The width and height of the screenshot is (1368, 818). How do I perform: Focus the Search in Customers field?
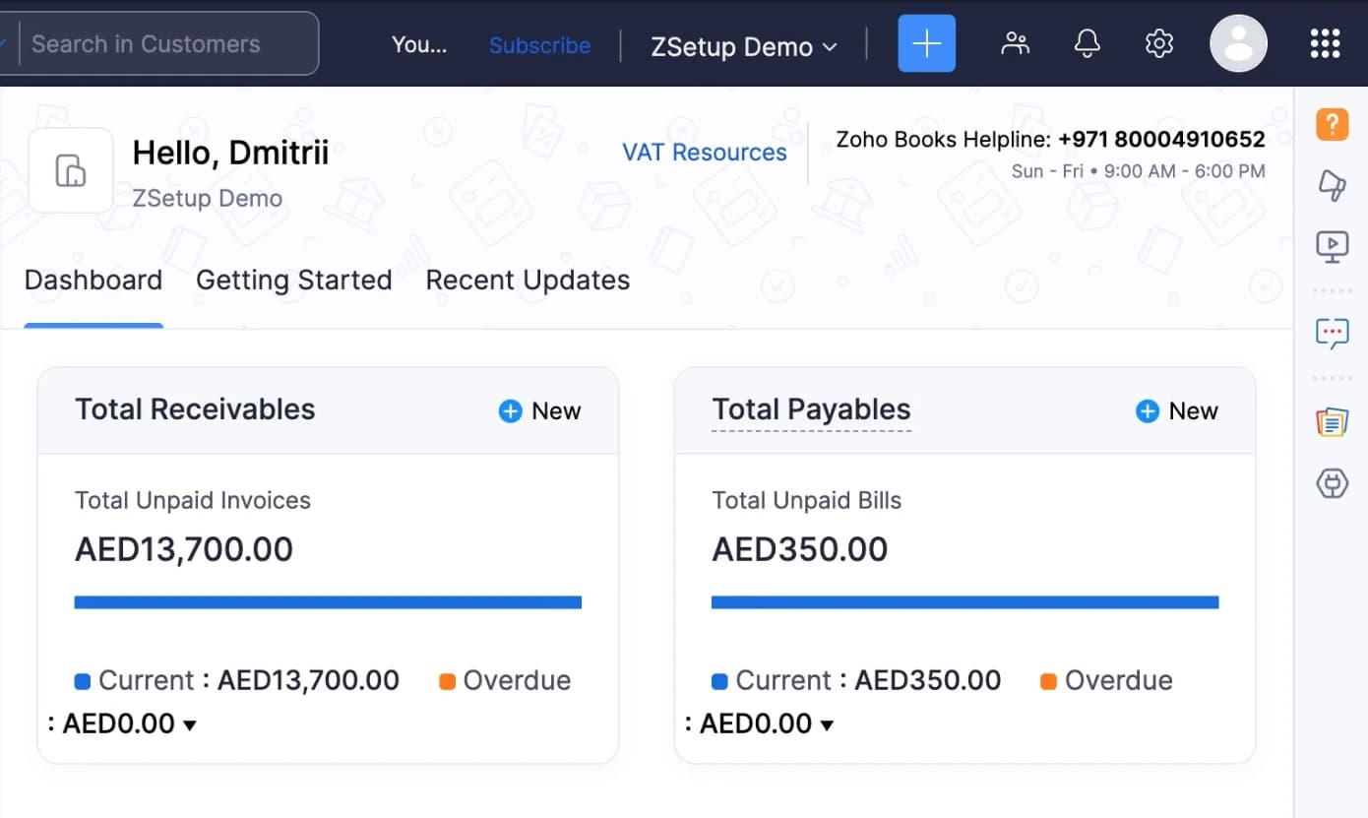[169, 43]
